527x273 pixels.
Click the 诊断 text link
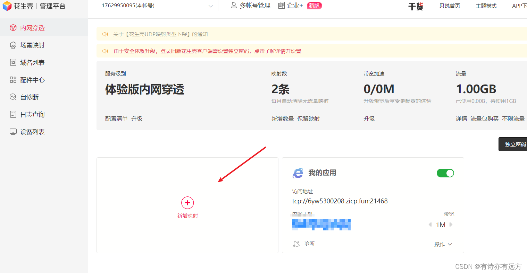(x=309, y=244)
